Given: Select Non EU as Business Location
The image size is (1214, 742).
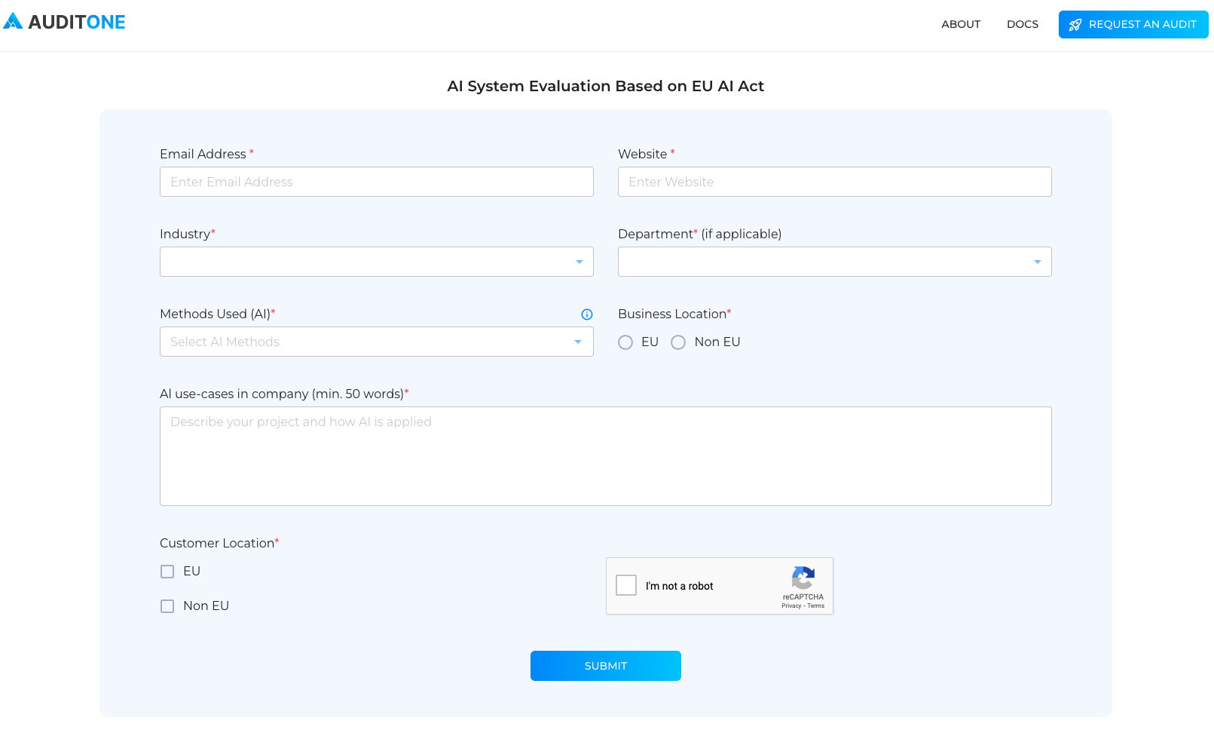Looking at the screenshot, I should tap(678, 342).
